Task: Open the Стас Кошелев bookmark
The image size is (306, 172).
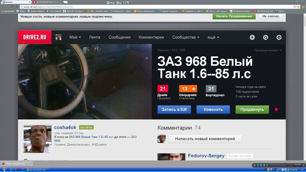Action: point(54,11)
